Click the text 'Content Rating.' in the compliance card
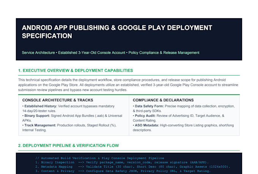The image size is (258, 174). click(x=145, y=121)
